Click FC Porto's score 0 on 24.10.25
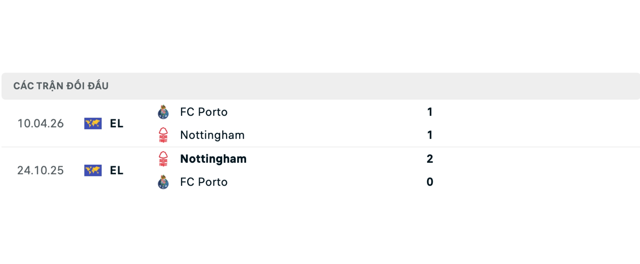640x264 pixels. (430, 182)
